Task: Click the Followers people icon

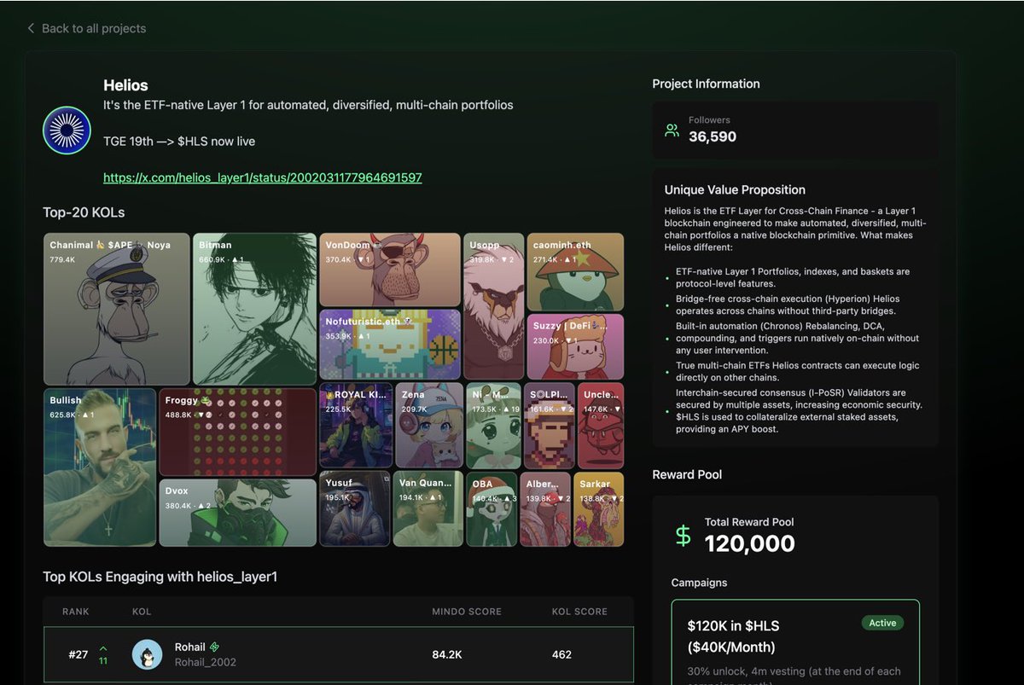Action: point(672,131)
